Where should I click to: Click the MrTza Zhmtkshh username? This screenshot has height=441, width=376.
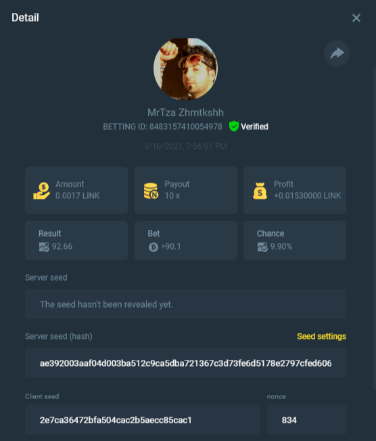(x=185, y=112)
